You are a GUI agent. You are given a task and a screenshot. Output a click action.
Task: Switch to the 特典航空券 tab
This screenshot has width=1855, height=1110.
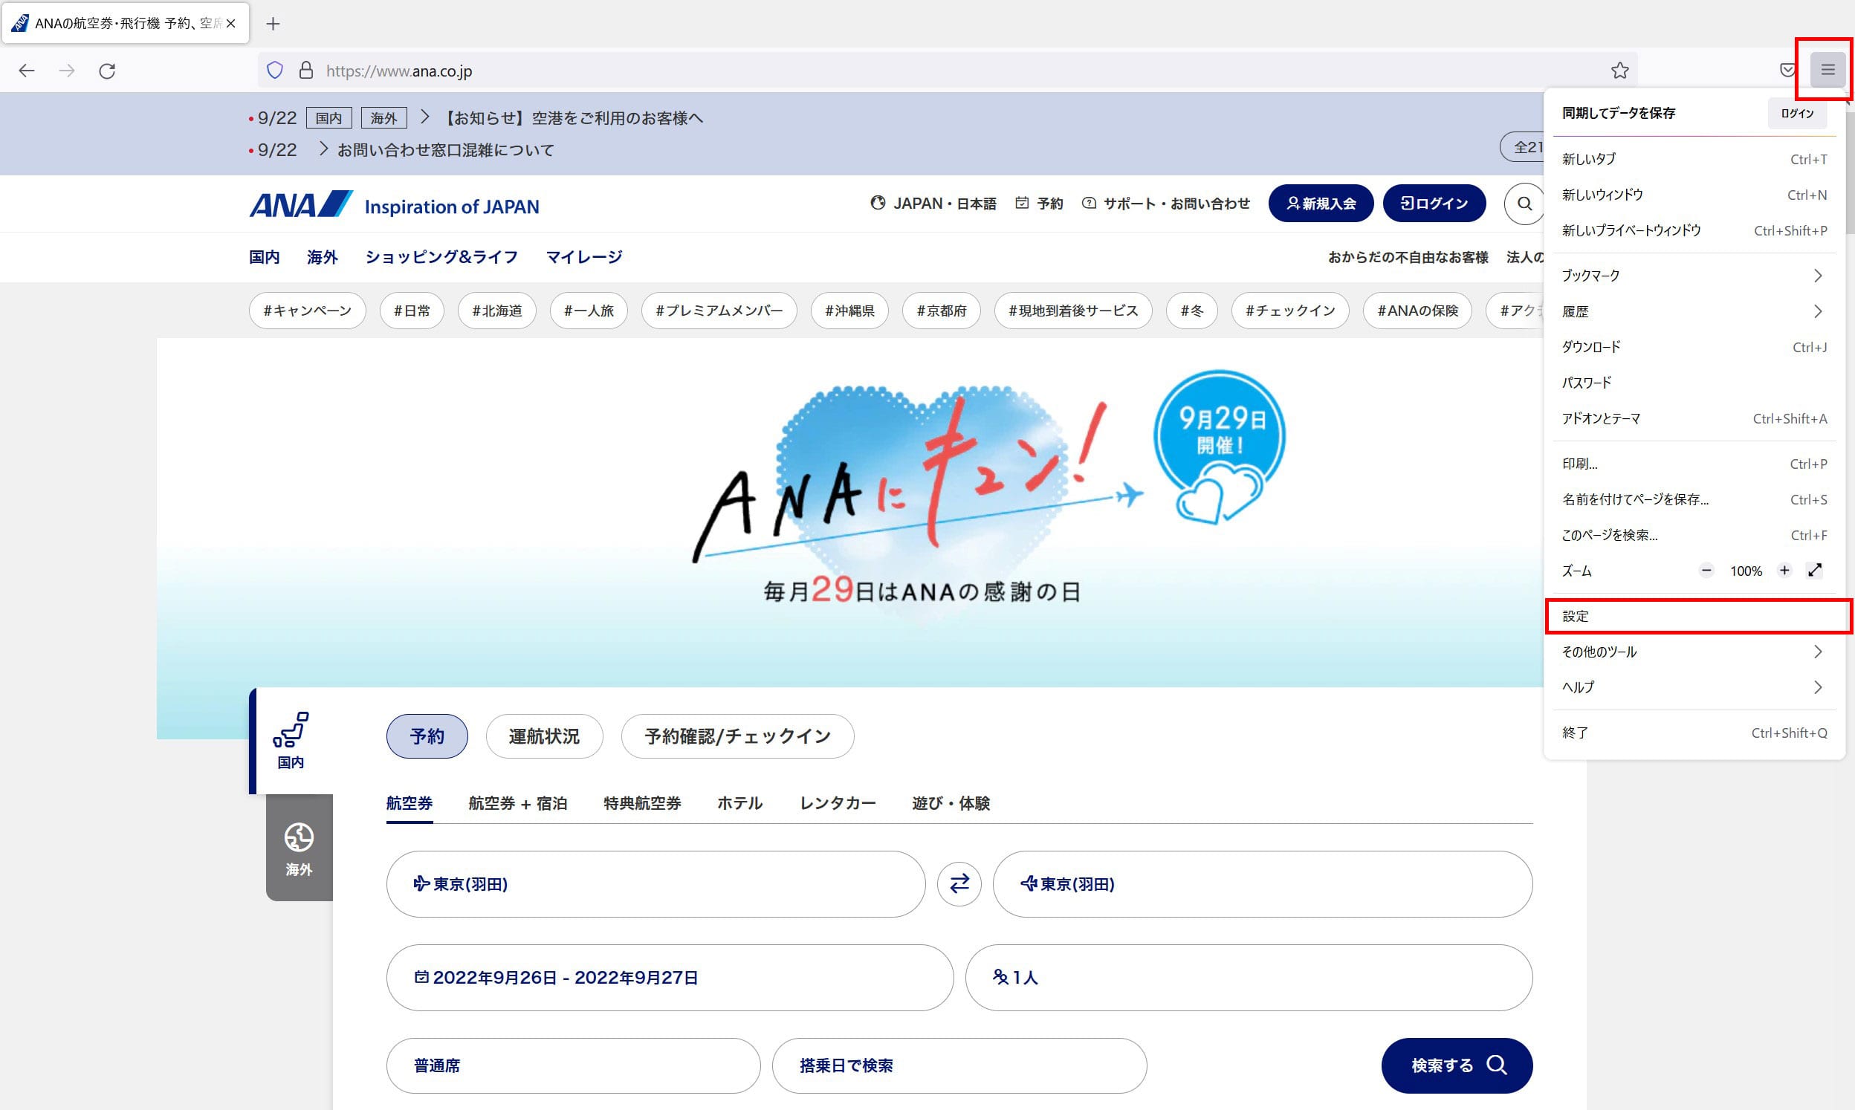coord(642,802)
